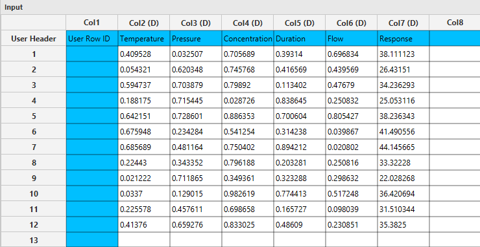Select row header 12
The image size is (480, 247).
coord(34,225)
